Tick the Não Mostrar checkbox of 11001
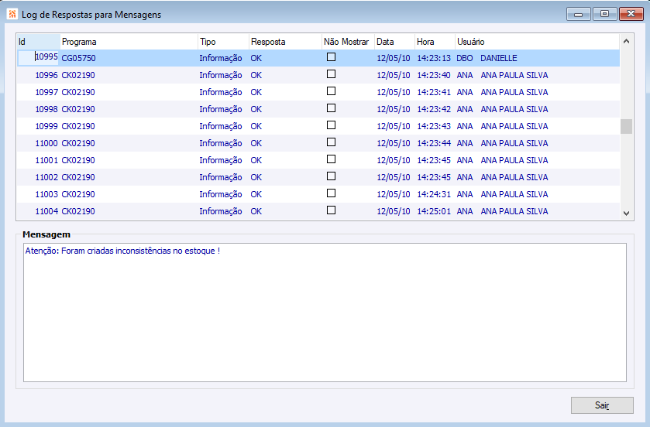This screenshot has width=650, height=427. (331, 159)
